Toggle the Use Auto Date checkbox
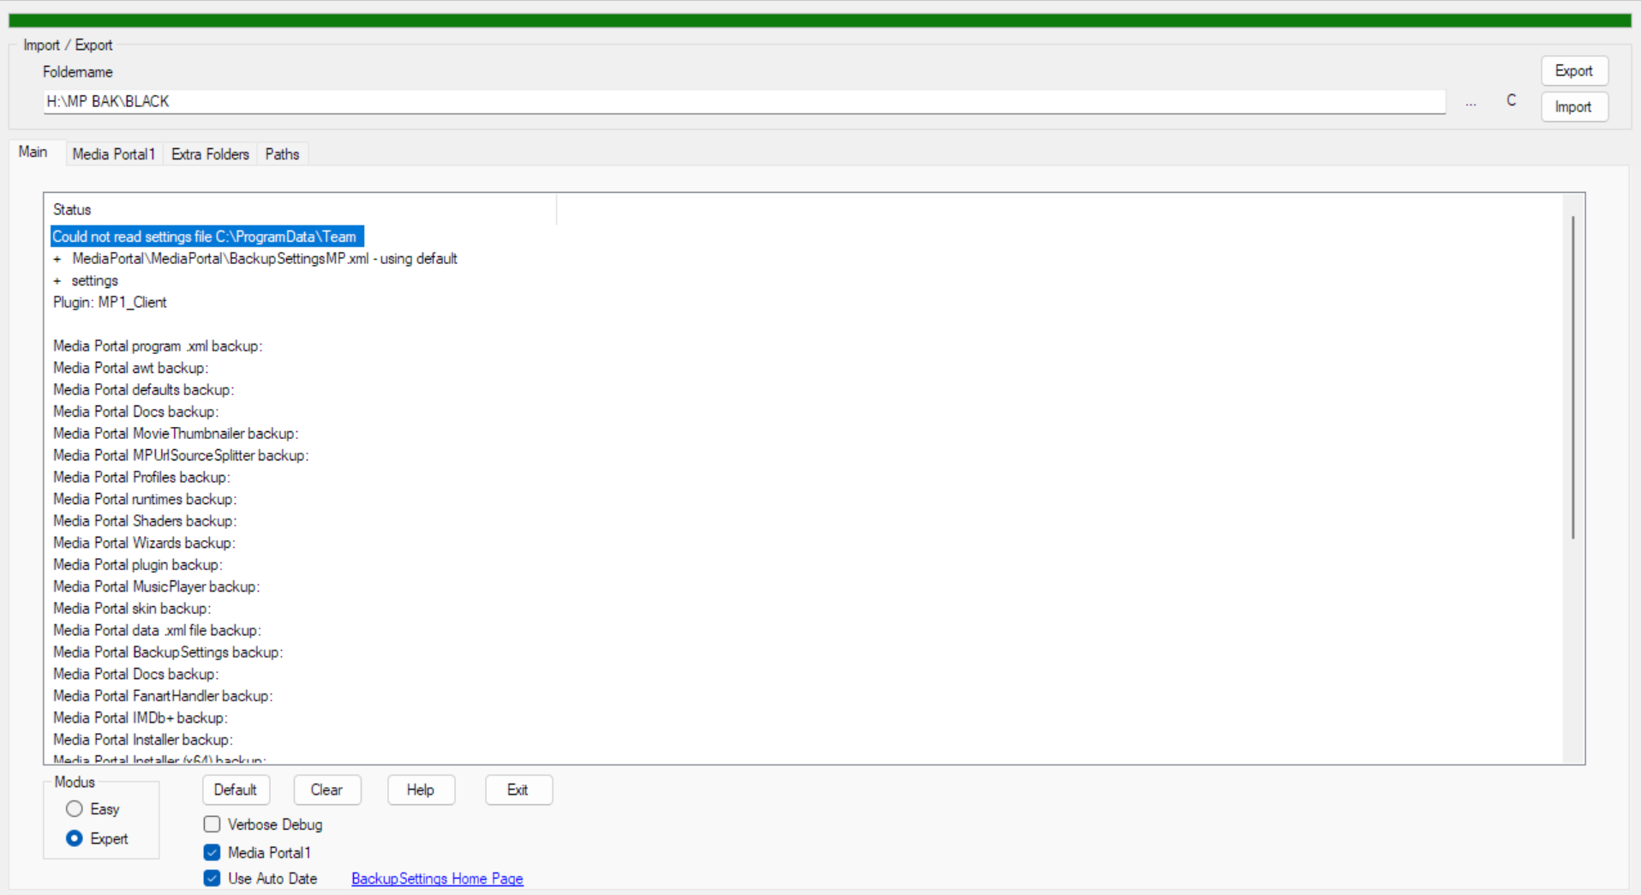 (x=213, y=879)
